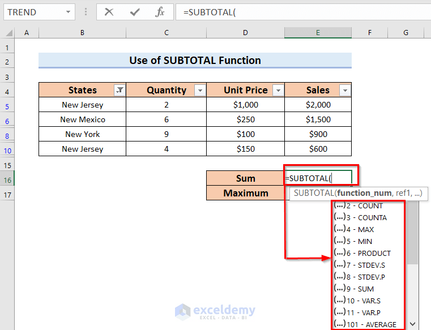
Task: Choose 6 - PRODUCT from the function list
Action: click(368, 253)
